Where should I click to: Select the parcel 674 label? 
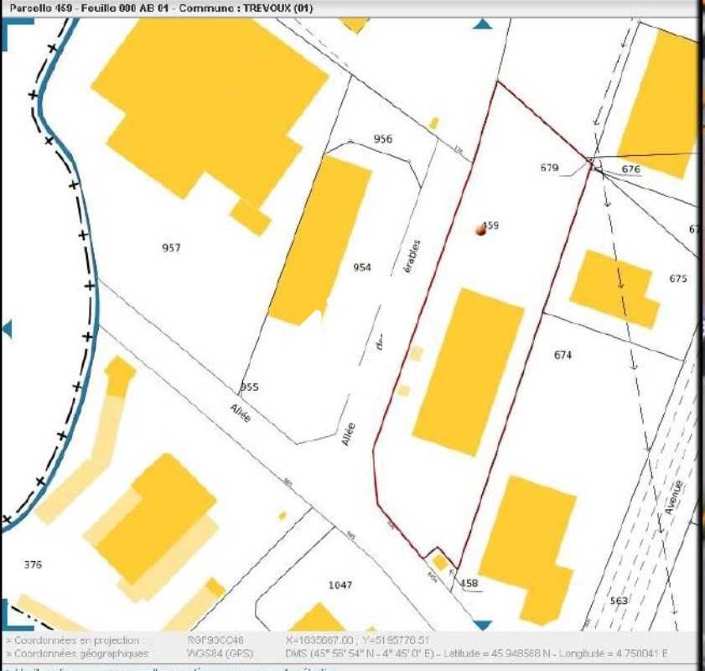click(x=563, y=353)
